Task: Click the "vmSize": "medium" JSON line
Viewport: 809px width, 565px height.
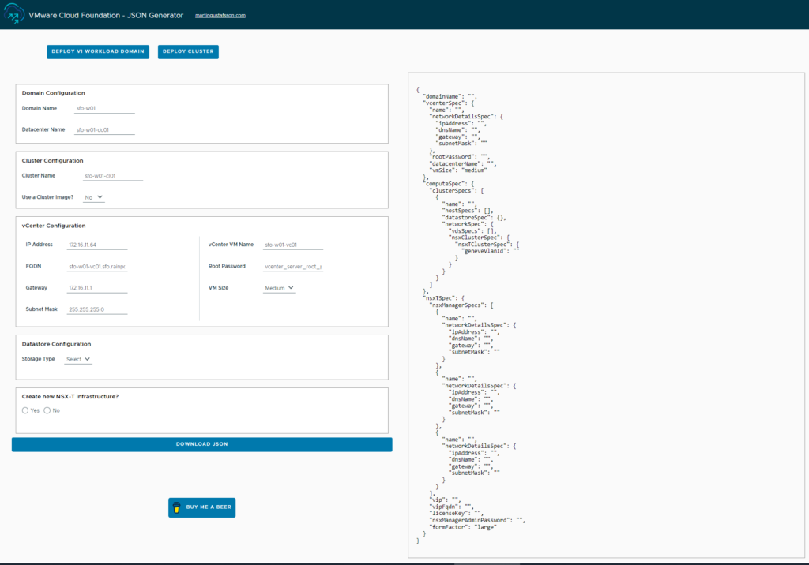Action: click(458, 170)
